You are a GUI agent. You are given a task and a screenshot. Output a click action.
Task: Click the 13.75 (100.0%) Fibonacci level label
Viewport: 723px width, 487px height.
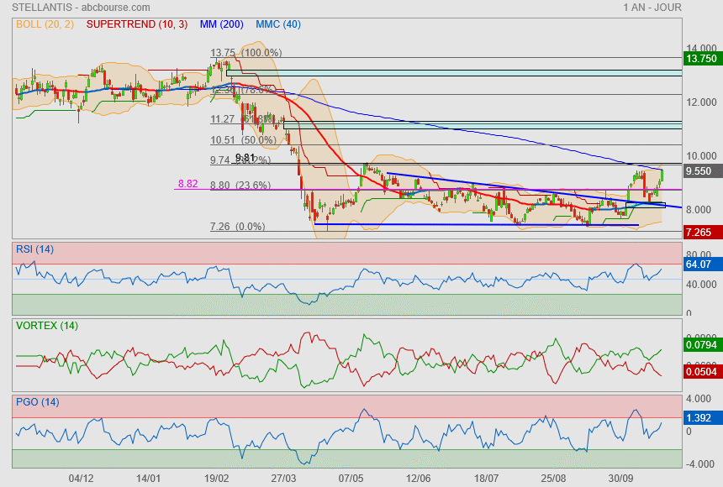tap(245, 52)
